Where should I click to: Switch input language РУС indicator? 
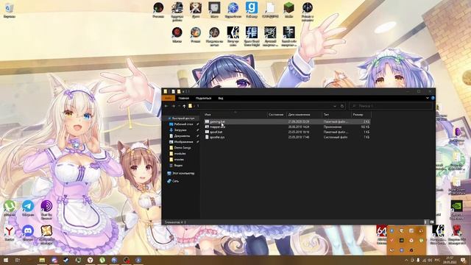pos(437,260)
